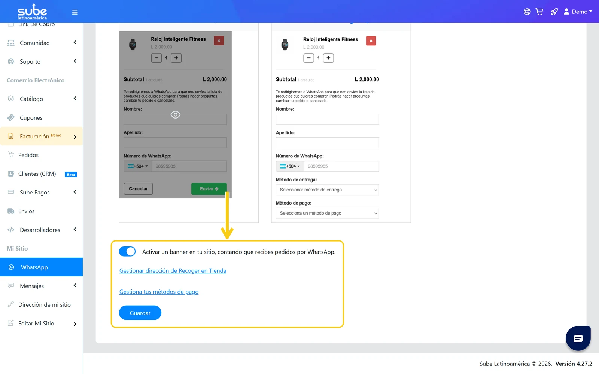Click the smartwatch thumbnail in right preview
The image size is (599, 374).
(285, 45)
